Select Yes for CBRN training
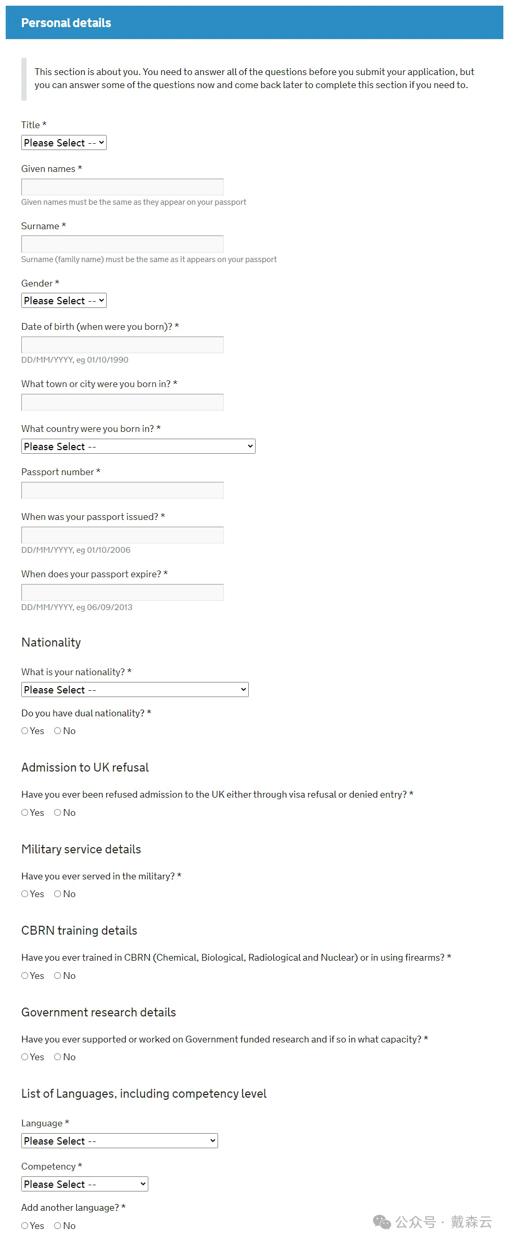Viewport: 508px width, 1242px height. click(x=25, y=976)
